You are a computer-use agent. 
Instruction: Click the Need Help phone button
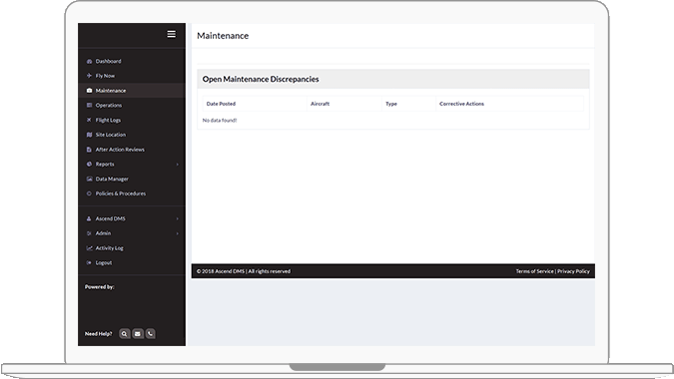click(151, 333)
